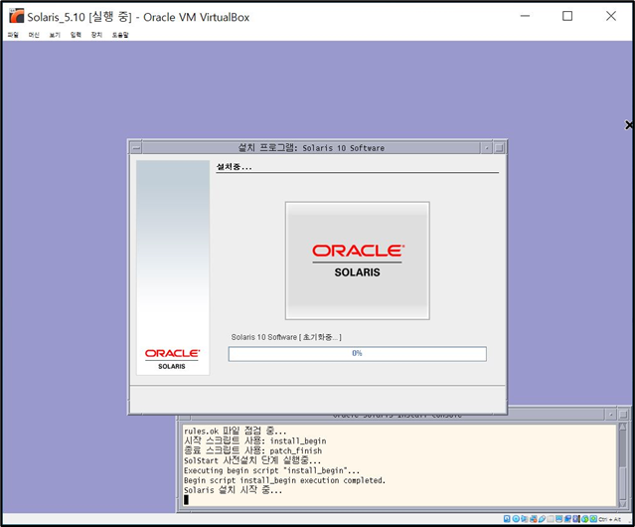Open the 보기 (View) menu
This screenshot has width=635, height=527.
55,35
